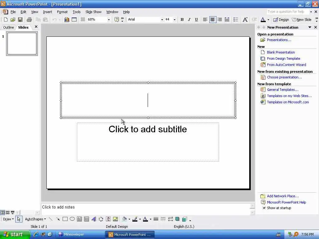Open the AutoShapes menu
This screenshot has height=239, width=319.
[36, 219]
